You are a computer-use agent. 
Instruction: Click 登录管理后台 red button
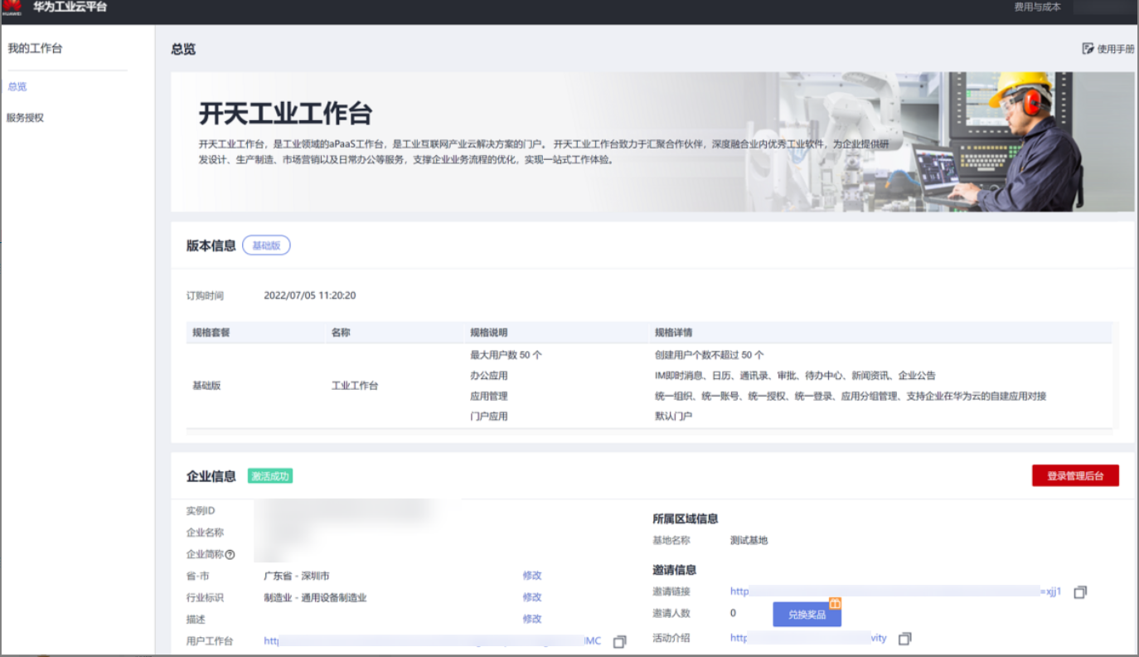[x=1075, y=476]
